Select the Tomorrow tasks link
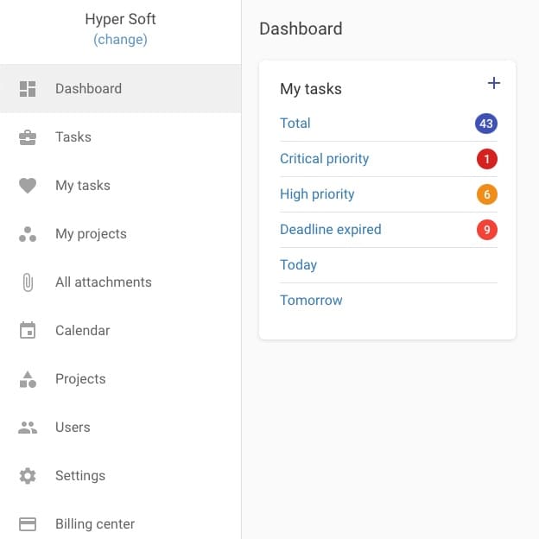Viewport: 539px width, 539px height. (x=311, y=301)
